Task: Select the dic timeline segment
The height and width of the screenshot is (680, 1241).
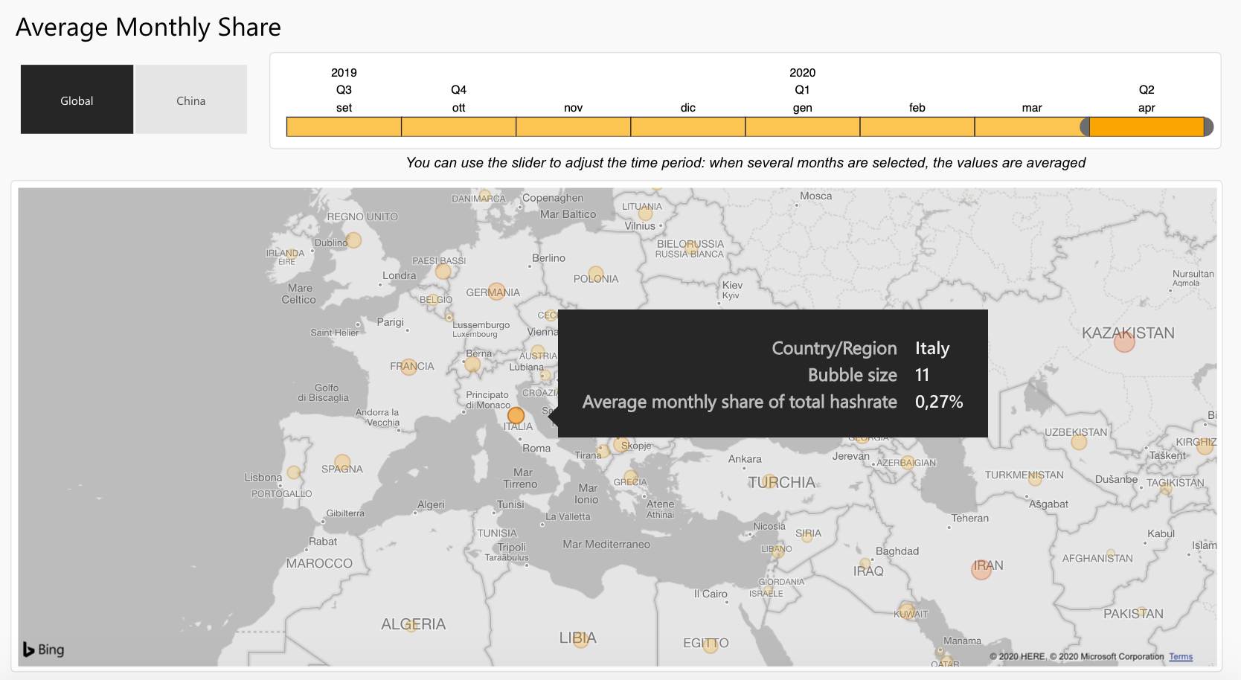Action: coord(687,126)
